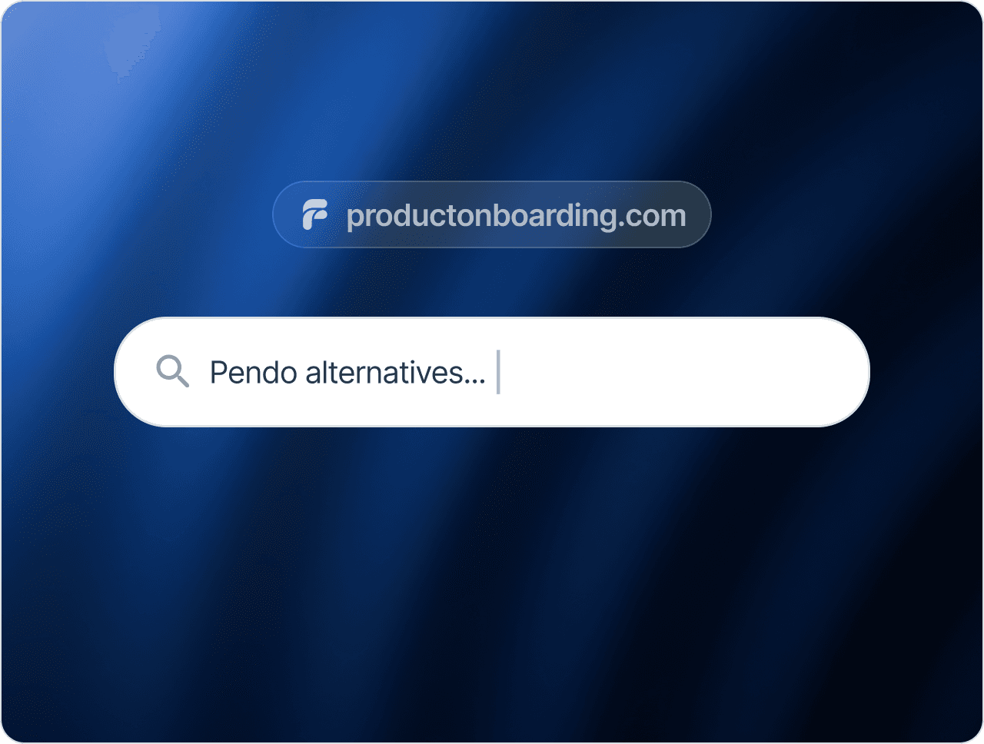This screenshot has height=744, width=984.
Task: Click the 'Pendo alternatives...' search text
Action: click(347, 373)
